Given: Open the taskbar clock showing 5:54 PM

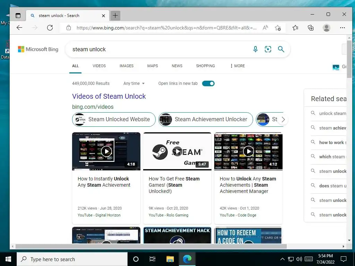Looking at the screenshot, I should (326, 259).
